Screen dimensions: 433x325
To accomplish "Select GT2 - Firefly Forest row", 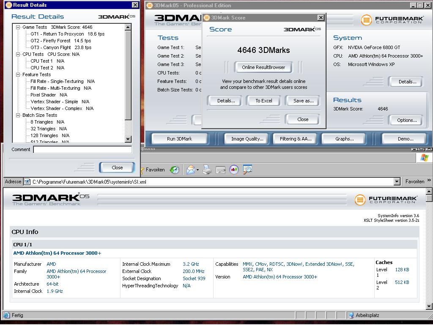I will click(61, 41).
